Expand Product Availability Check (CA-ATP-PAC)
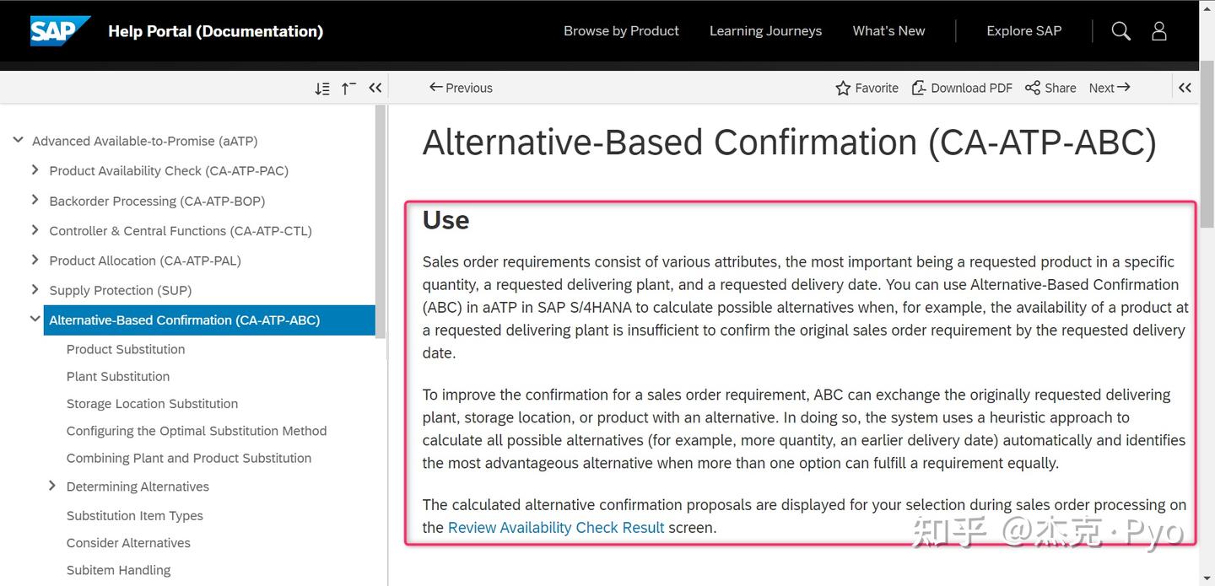The height and width of the screenshot is (586, 1215). 35,169
